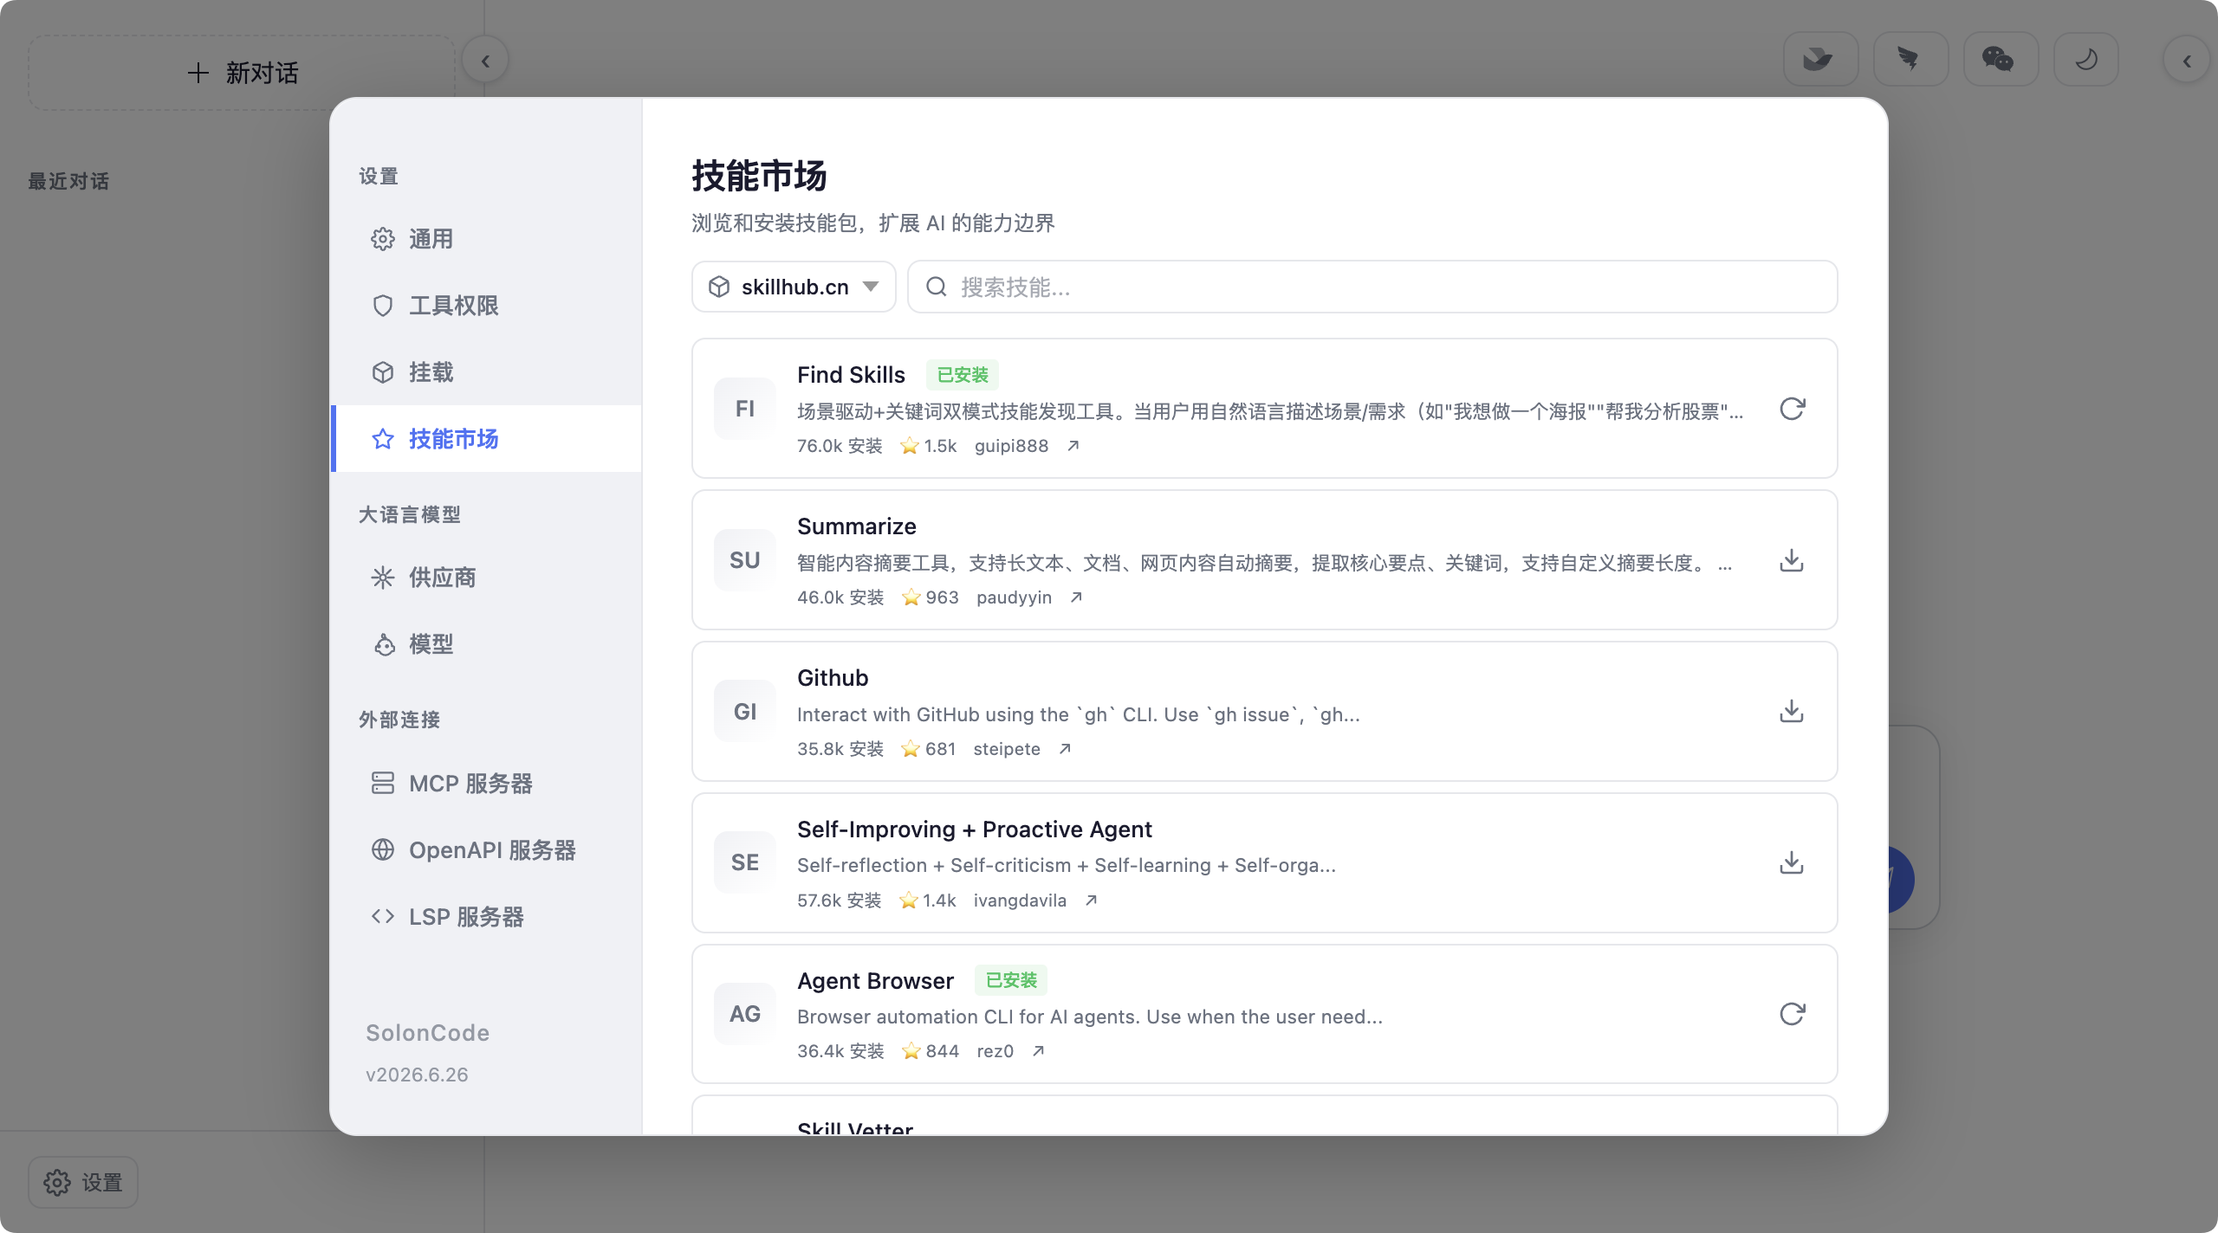The image size is (2218, 1233).
Task: Collapse the right panel chevron
Action: [2187, 61]
